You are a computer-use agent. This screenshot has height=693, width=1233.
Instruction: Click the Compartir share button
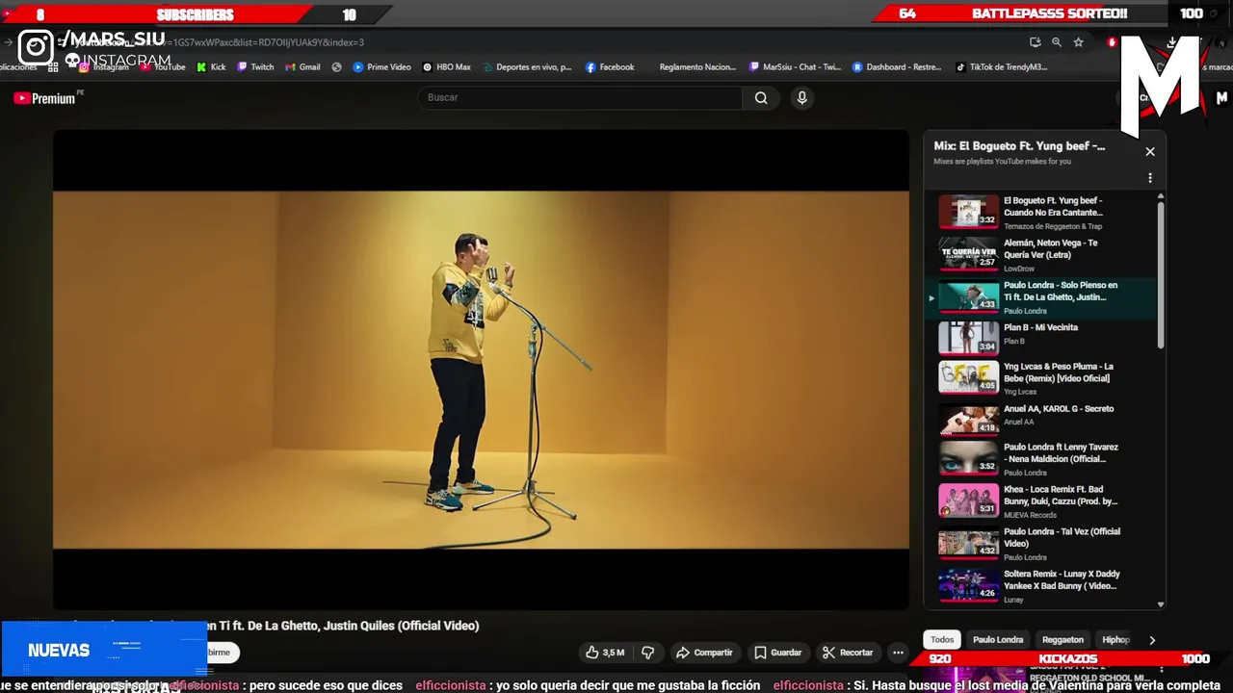704,653
